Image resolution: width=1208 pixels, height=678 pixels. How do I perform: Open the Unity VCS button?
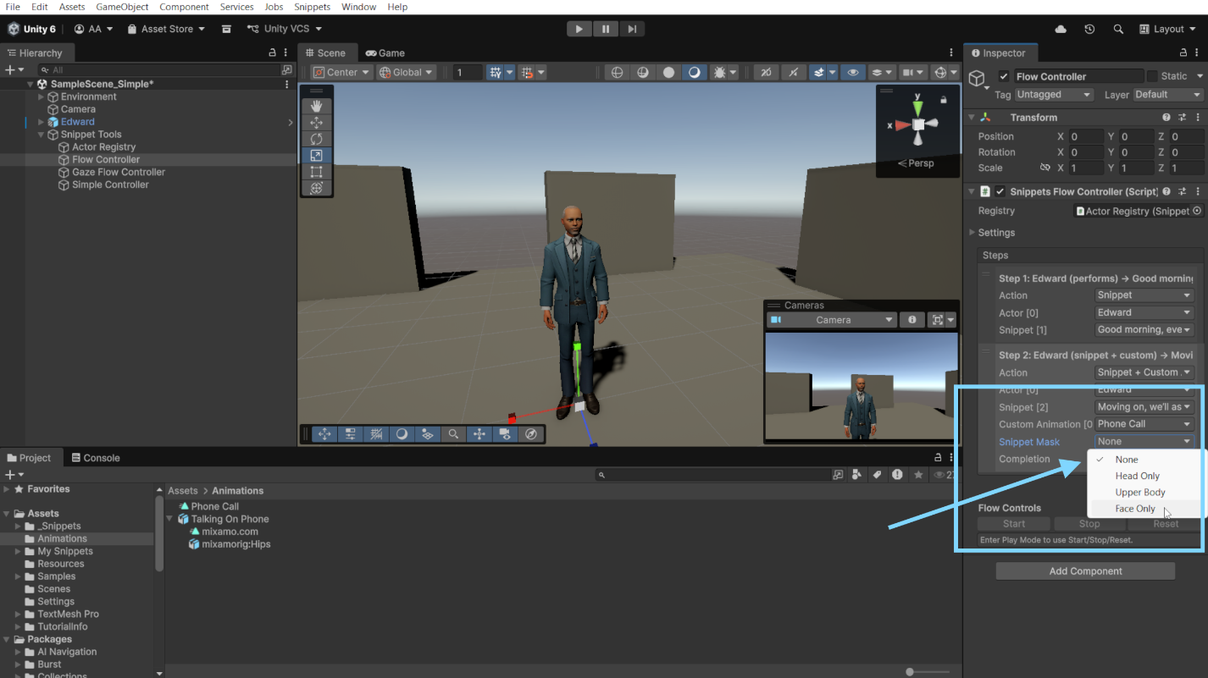[x=285, y=29]
